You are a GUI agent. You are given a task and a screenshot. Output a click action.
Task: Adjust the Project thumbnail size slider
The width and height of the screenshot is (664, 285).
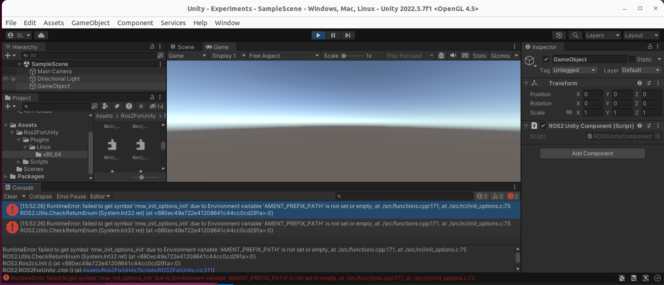click(x=141, y=177)
